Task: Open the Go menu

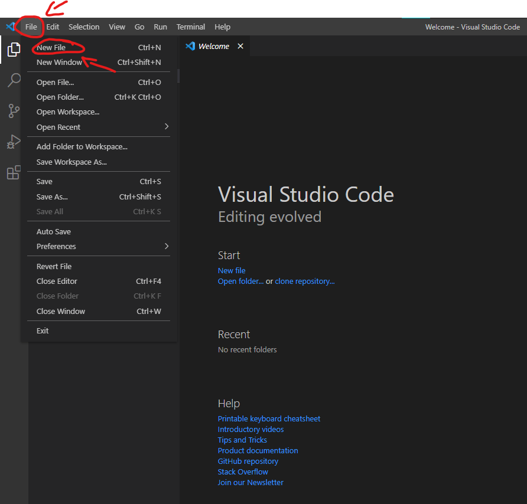Action: [x=139, y=27]
